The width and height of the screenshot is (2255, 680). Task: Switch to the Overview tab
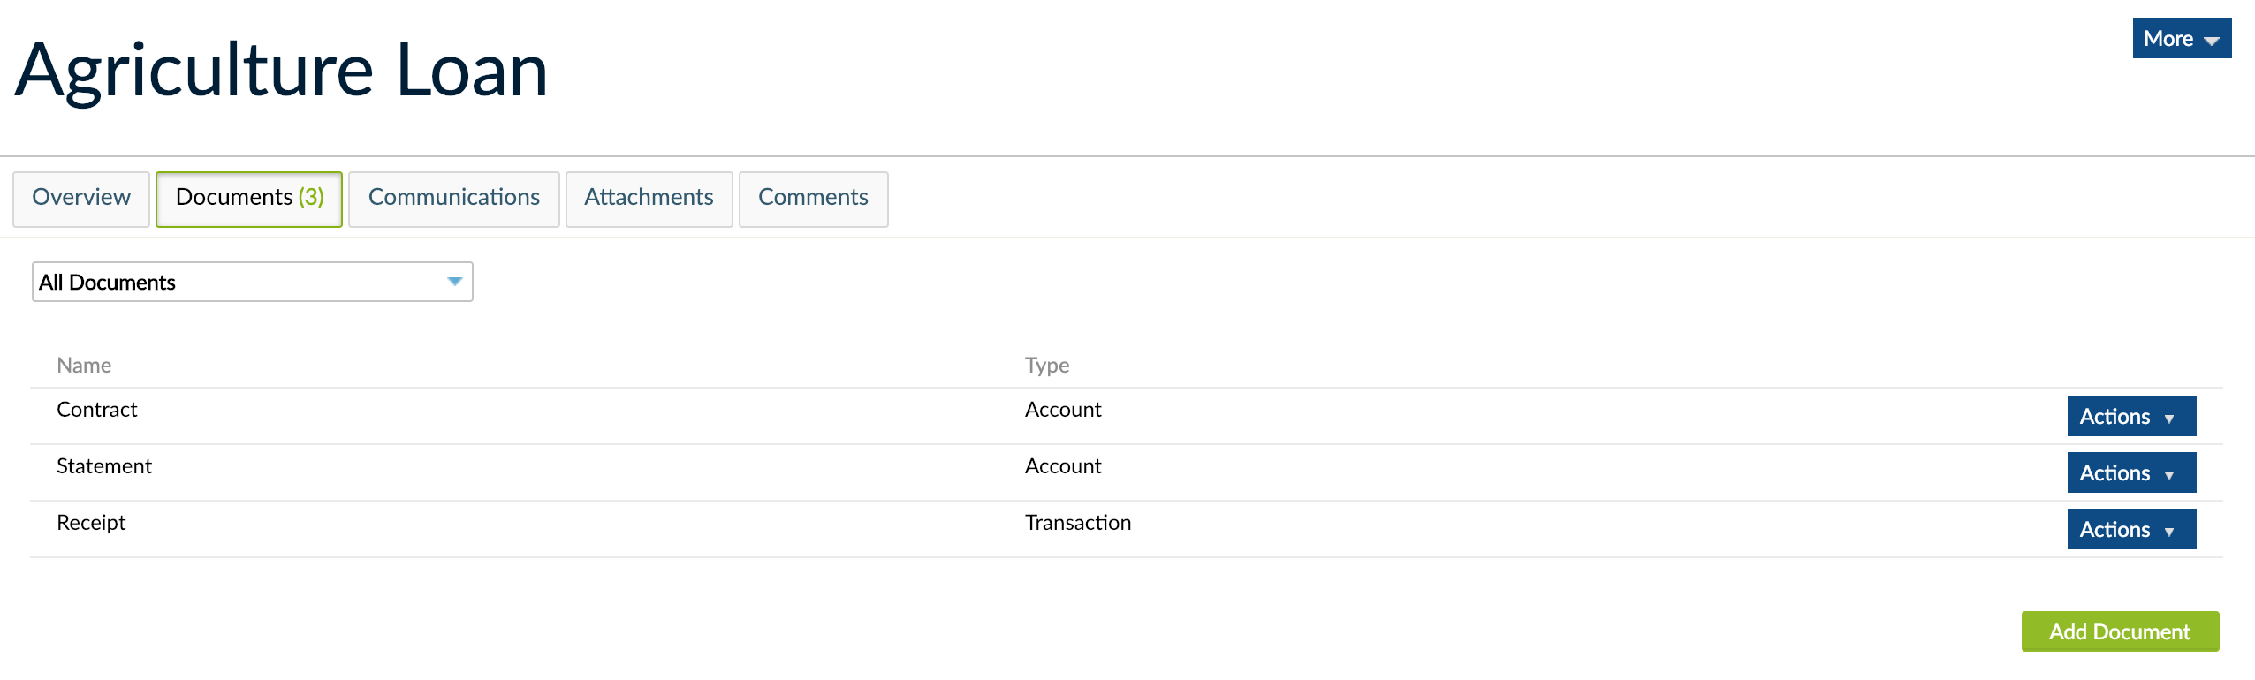click(80, 199)
